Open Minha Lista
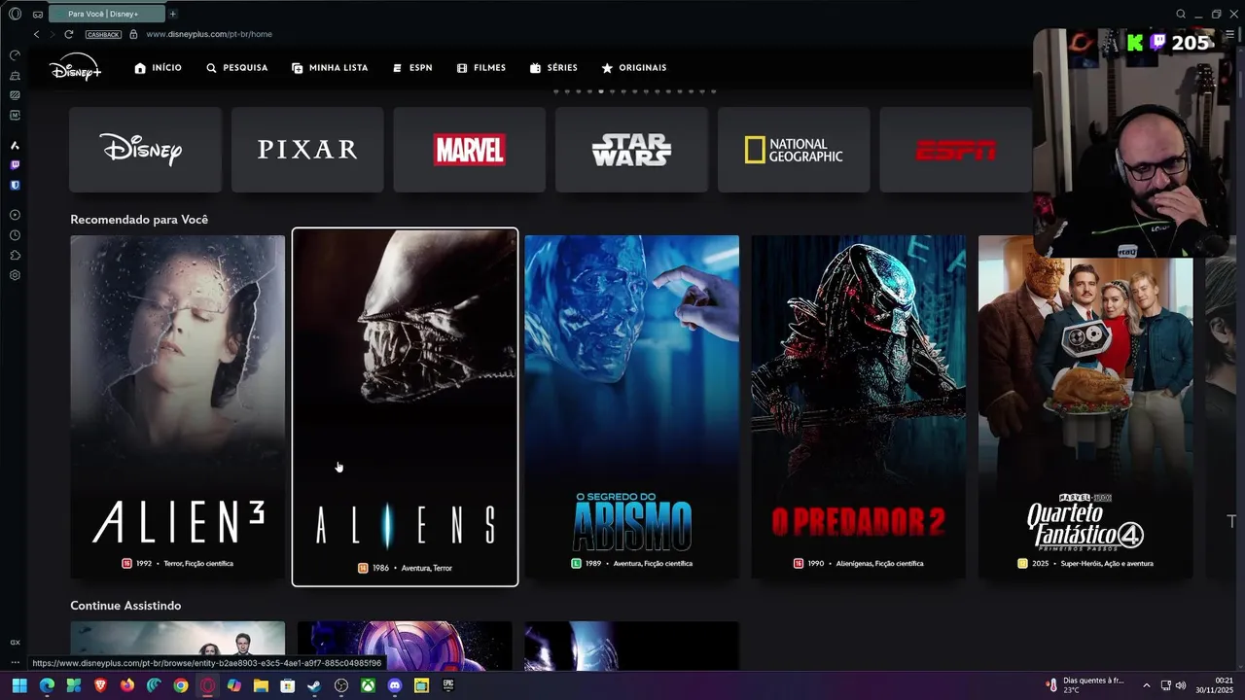This screenshot has height=700, width=1245. (x=330, y=68)
